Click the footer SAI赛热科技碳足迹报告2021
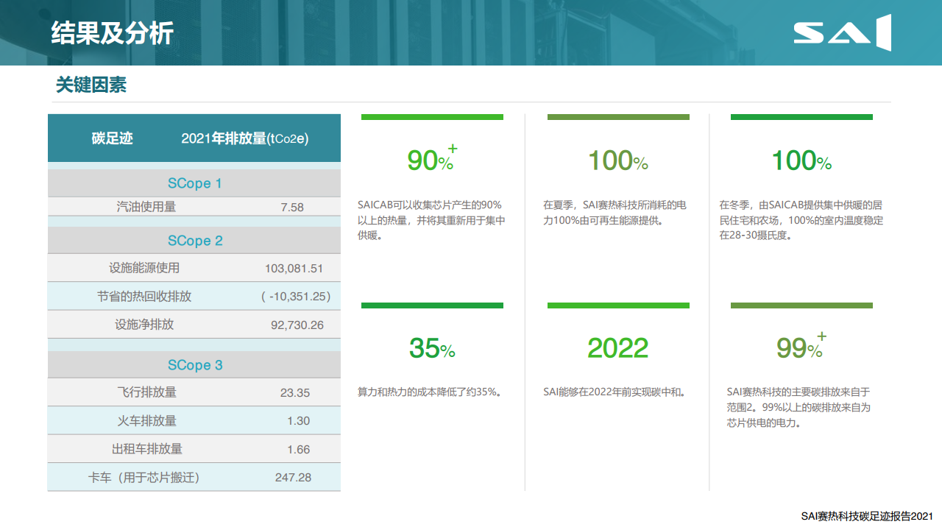 coord(867,517)
